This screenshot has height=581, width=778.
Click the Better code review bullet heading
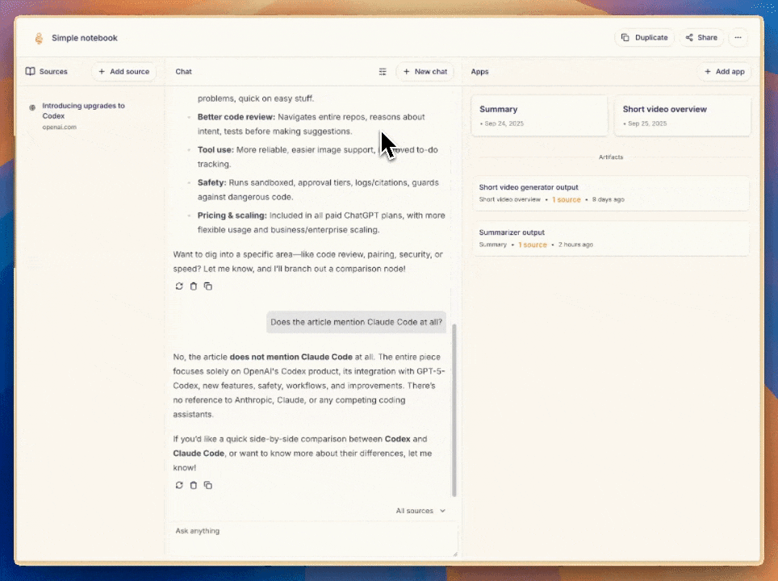(236, 117)
